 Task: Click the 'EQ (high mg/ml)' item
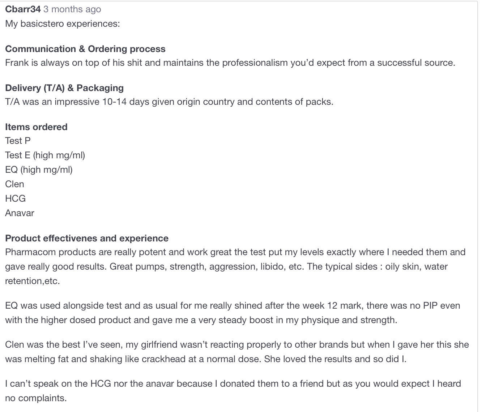pyautogui.click(x=39, y=170)
